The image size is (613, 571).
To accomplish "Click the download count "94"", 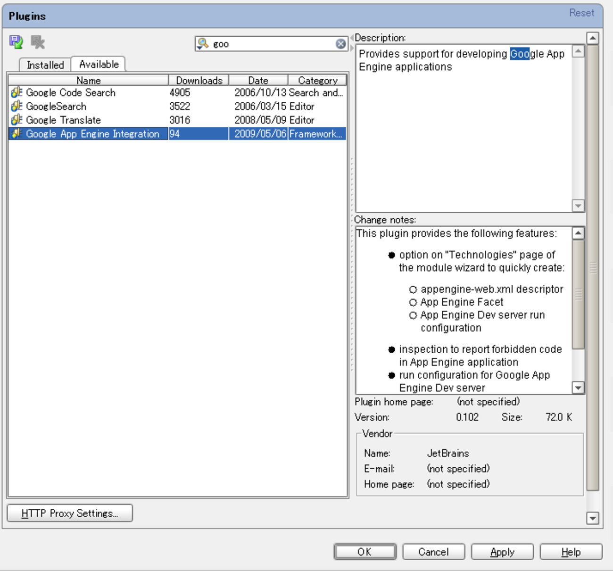I will point(174,133).
